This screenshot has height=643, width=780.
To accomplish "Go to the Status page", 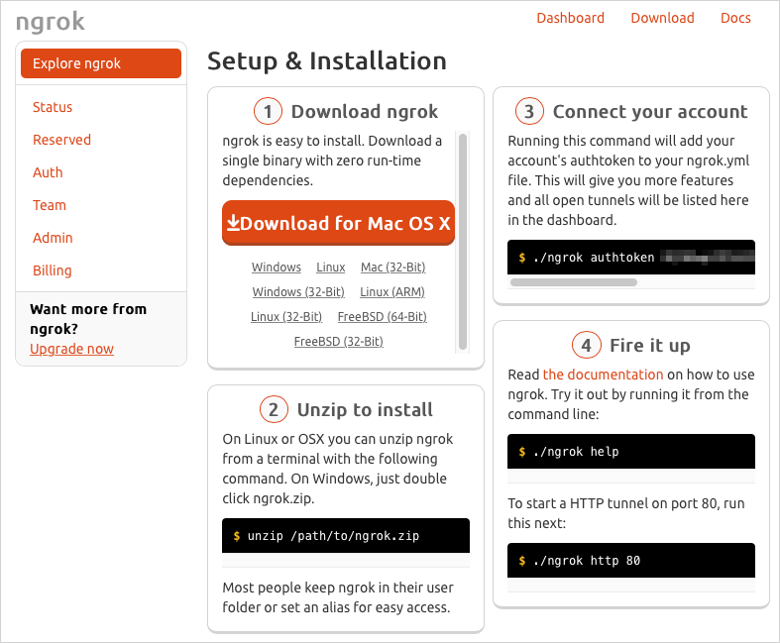I will (x=53, y=107).
